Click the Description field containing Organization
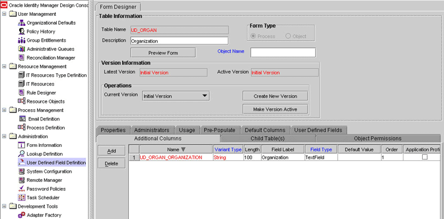 (x=180, y=41)
